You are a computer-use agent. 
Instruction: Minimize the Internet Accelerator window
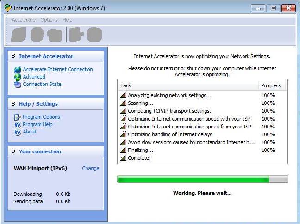point(258,8)
